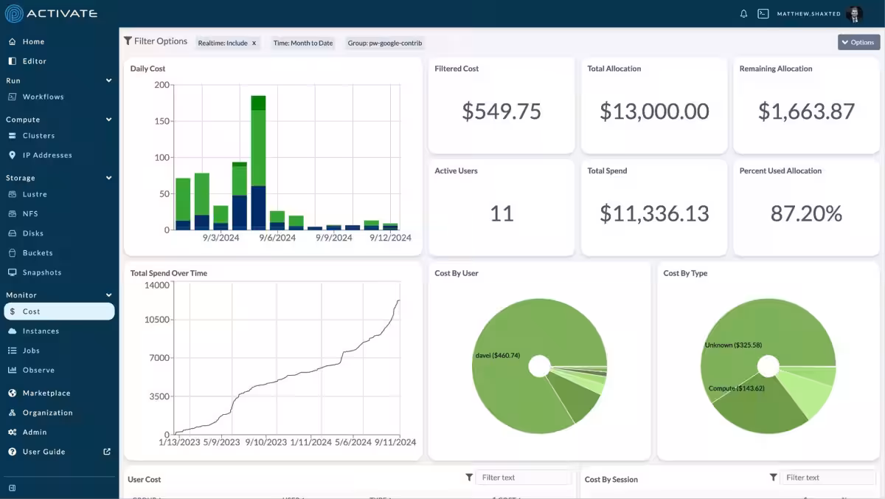Go to Workflows in the sidebar
Image resolution: width=885 pixels, height=499 pixels.
click(x=43, y=97)
